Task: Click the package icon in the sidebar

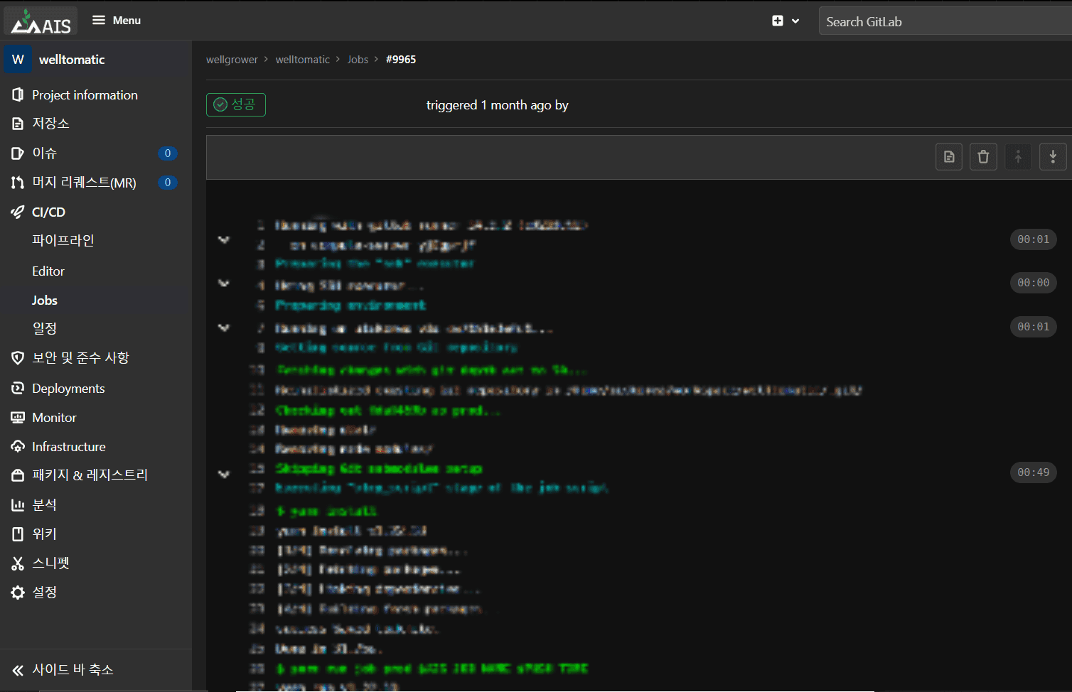Action: click(x=18, y=475)
